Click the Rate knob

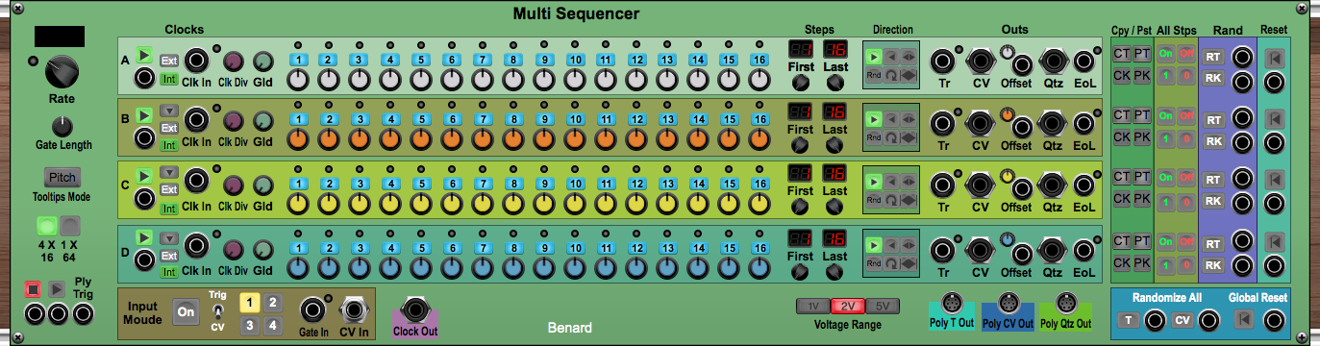(62, 71)
